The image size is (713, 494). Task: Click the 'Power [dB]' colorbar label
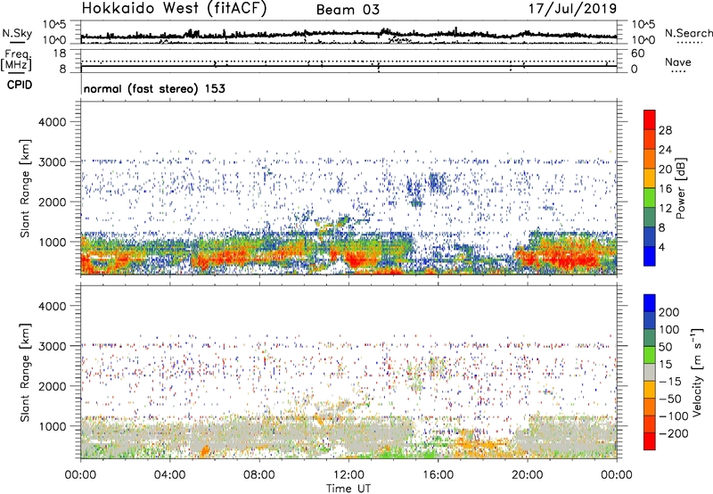[680, 188]
